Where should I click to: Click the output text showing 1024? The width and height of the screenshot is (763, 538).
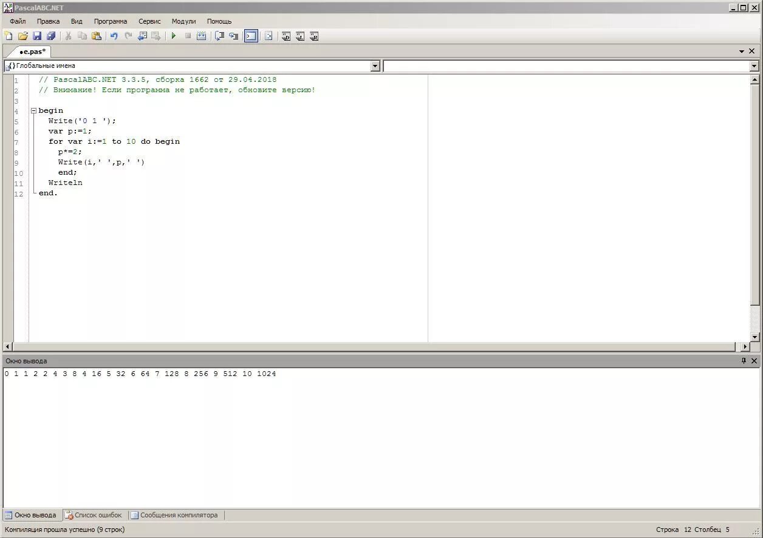(266, 374)
